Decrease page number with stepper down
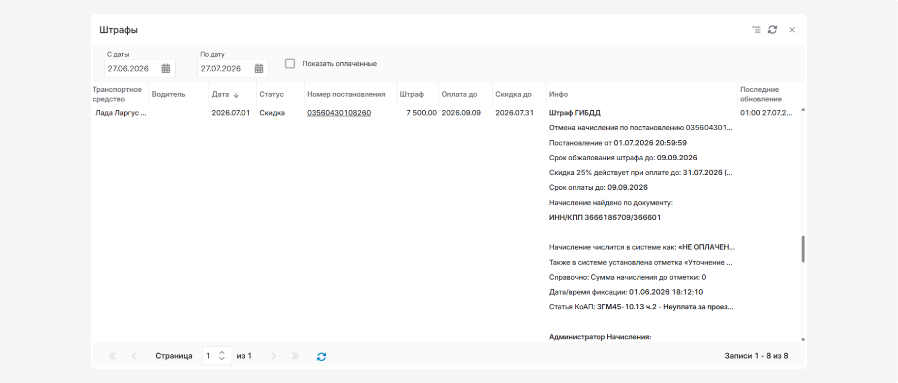Image resolution: width=898 pixels, height=383 pixels. pyautogui.click(x=222, y=359)
